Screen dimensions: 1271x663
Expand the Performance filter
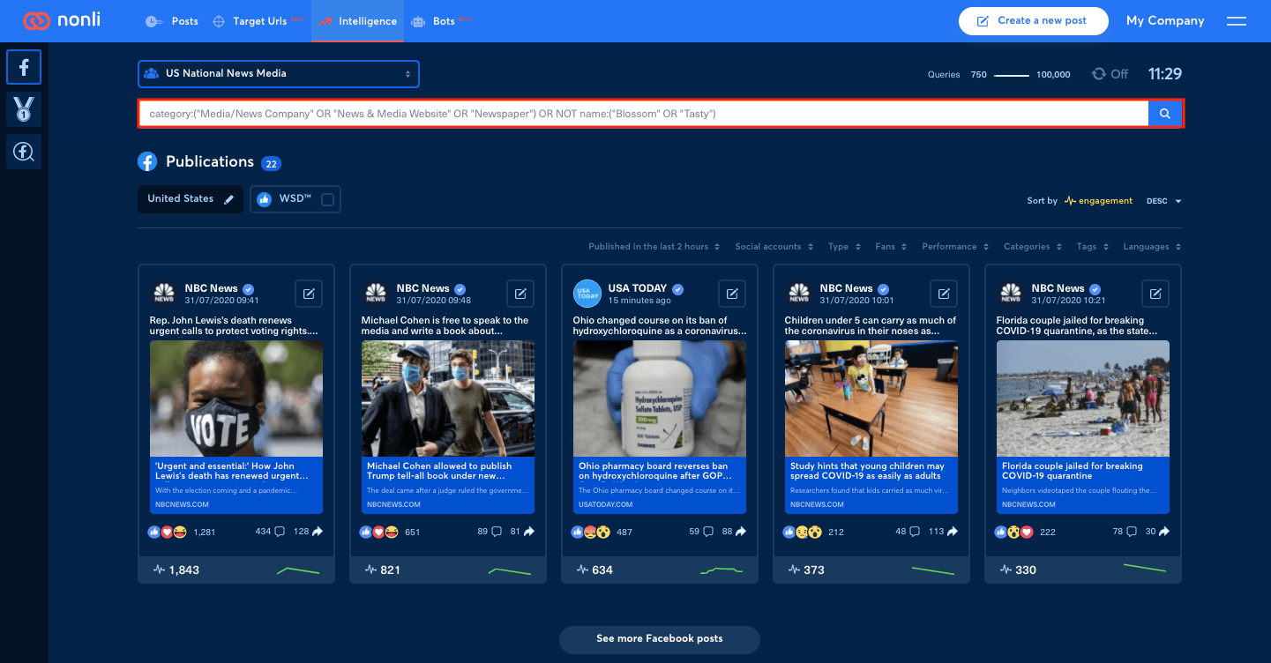pyautogui.click(x=955, y=247)
